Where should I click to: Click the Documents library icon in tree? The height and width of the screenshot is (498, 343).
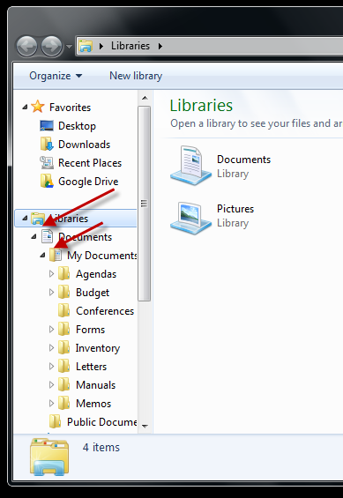point(47,237)
